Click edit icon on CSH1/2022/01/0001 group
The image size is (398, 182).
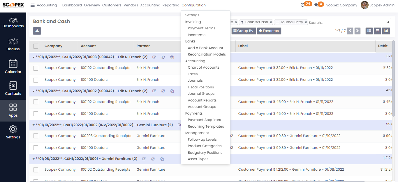(144, 159)
